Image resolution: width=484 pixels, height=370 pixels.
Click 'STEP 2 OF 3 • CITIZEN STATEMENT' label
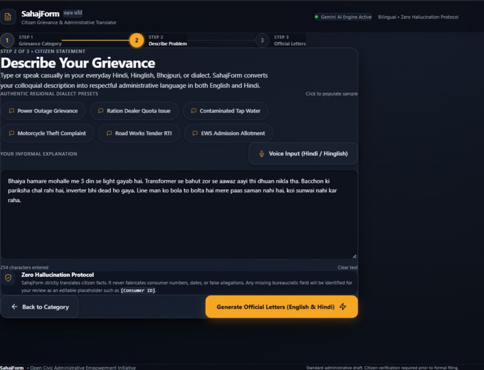click(43, 51)
